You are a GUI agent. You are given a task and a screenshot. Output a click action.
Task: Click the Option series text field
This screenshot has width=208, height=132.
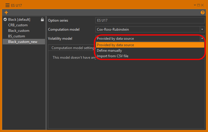(x=150, y=20)
